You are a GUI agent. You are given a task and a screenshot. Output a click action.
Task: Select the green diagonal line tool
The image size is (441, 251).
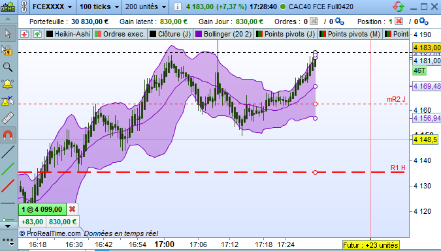tap(8, 169)
